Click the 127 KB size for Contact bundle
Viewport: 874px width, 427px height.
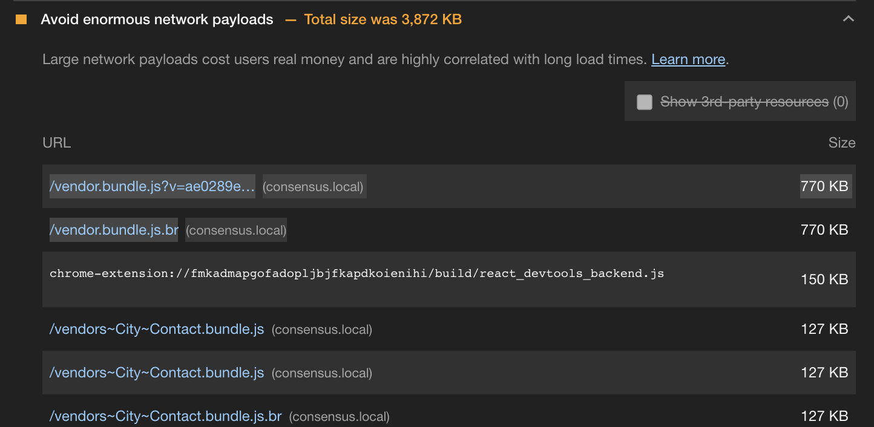tap(824, 328)
